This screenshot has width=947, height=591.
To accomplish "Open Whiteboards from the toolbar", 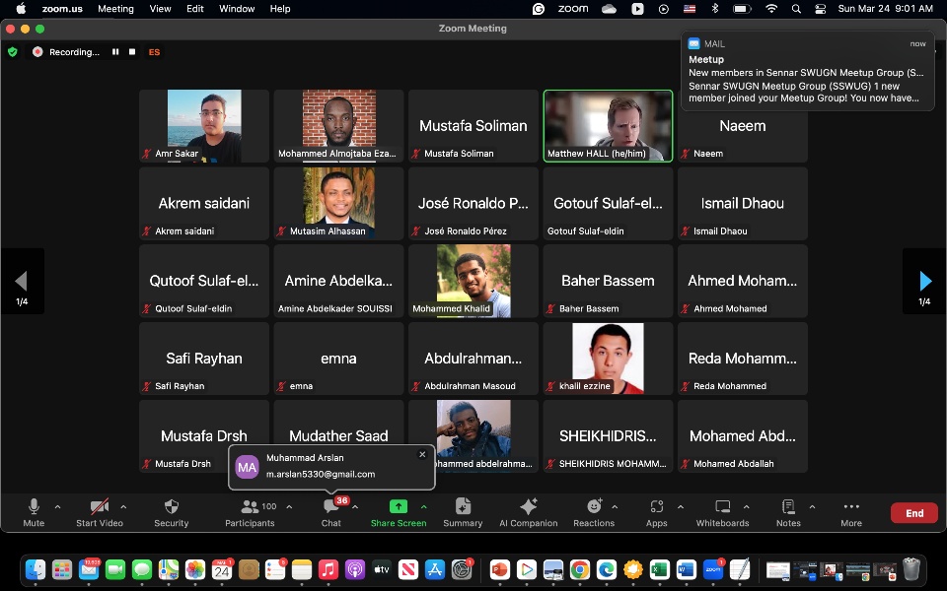I will (722, 512).
